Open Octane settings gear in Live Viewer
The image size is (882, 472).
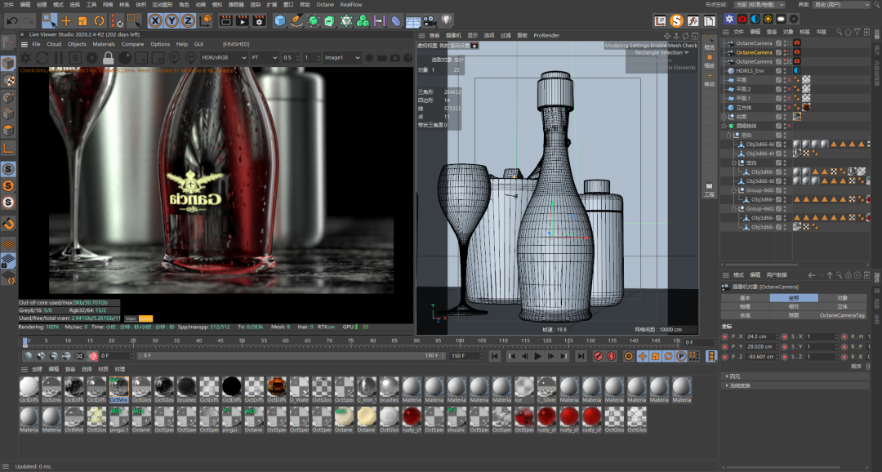91,58
